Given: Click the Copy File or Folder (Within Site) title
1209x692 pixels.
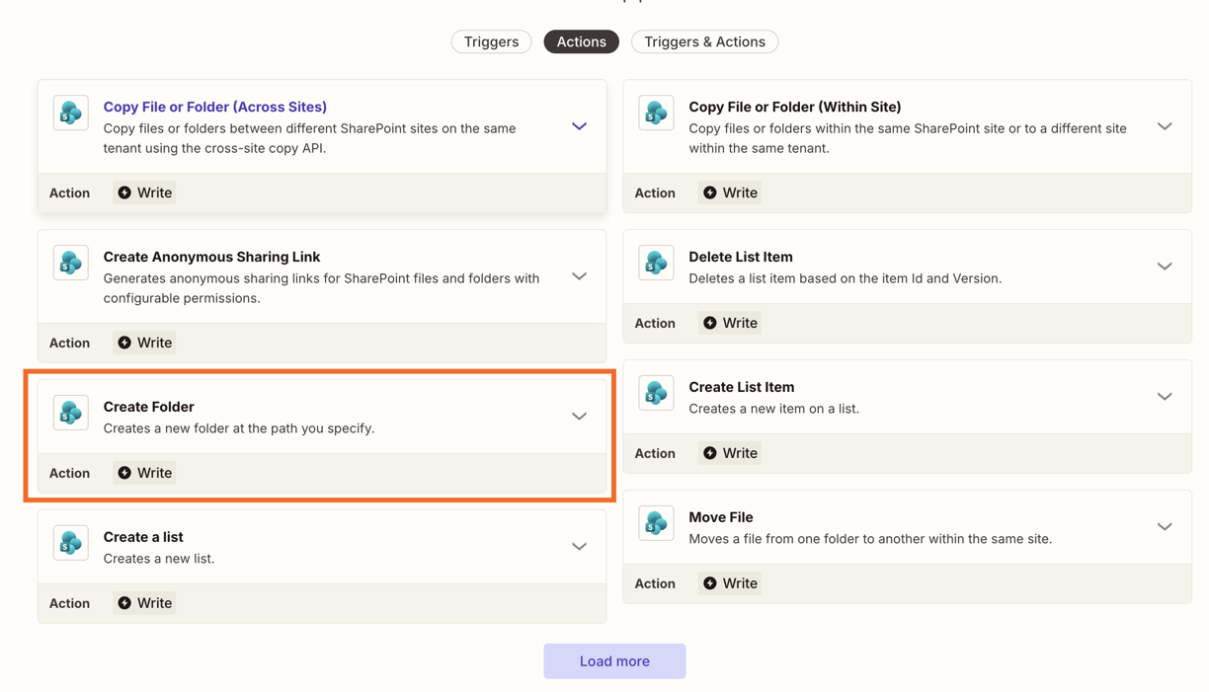Looking at the screenshot, I should 794,107.
